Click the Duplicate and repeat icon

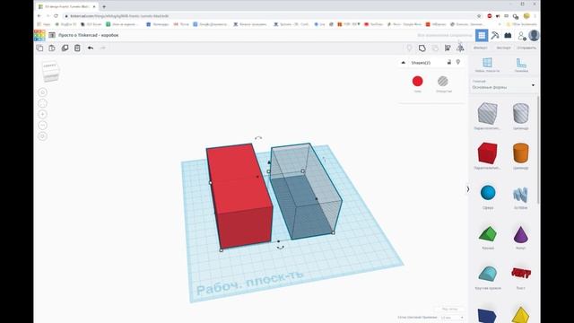[x=65, y=48]
